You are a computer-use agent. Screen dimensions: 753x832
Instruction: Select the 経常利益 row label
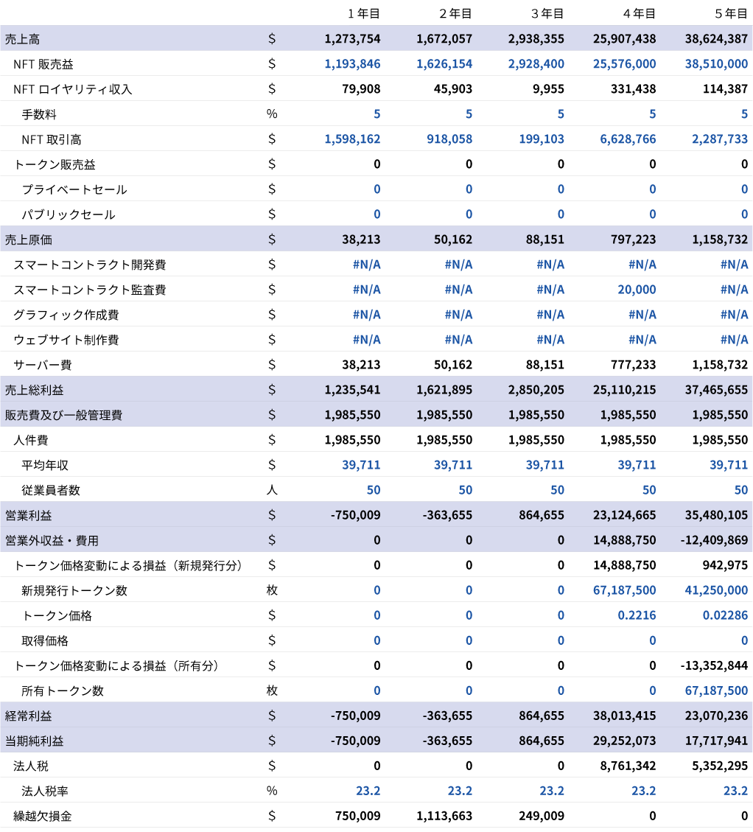pos(29,716)
